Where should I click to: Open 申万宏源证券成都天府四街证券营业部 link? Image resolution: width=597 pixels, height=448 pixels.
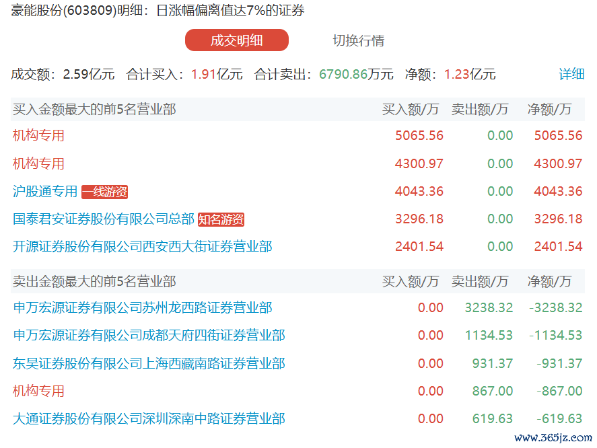coord(149,336)
